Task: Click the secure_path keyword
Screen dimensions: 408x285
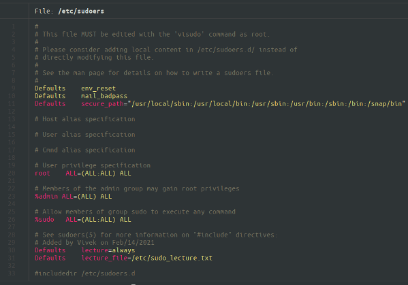Action: pyautogui.click(x=102, y=103)
